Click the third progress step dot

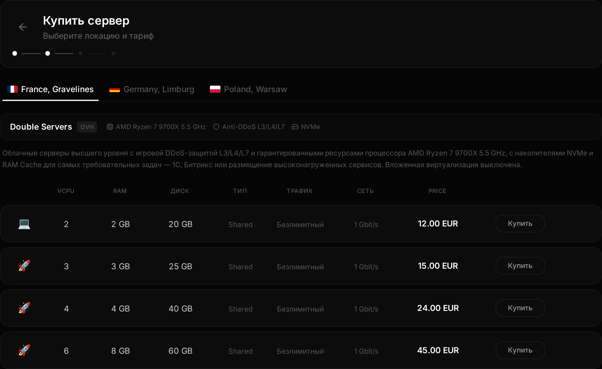click(81, 53)
